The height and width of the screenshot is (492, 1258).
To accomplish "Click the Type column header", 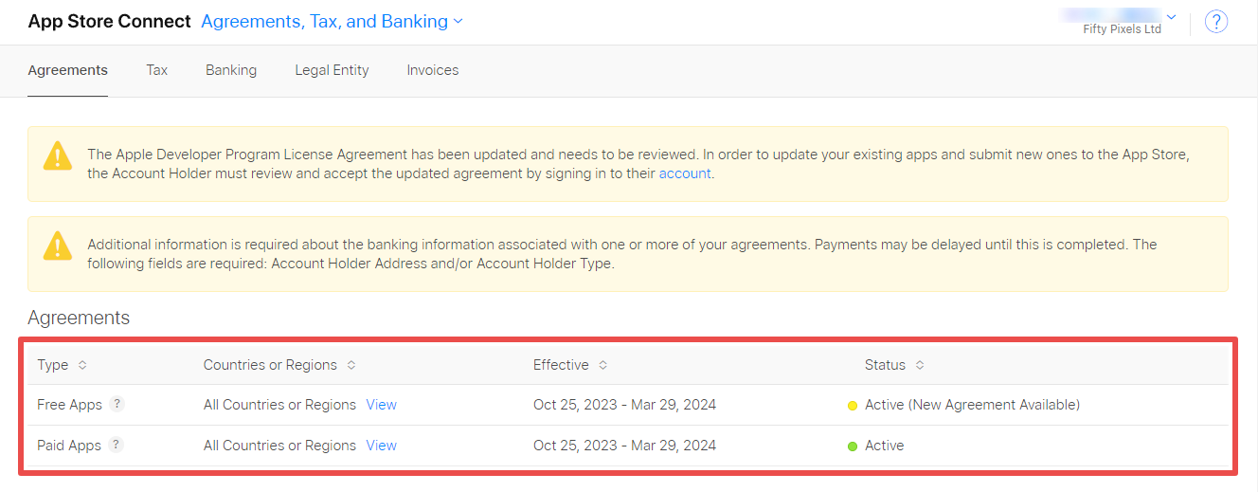I will click(53, 365).
